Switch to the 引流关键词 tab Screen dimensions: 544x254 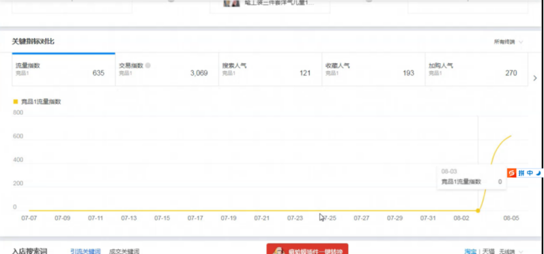[85, 251]
